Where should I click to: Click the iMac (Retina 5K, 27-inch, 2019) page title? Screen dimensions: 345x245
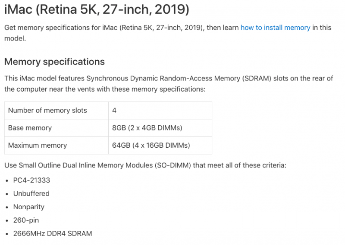tap(97, 9)
